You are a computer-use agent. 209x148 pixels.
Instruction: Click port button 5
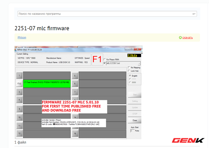click(75, 76)
